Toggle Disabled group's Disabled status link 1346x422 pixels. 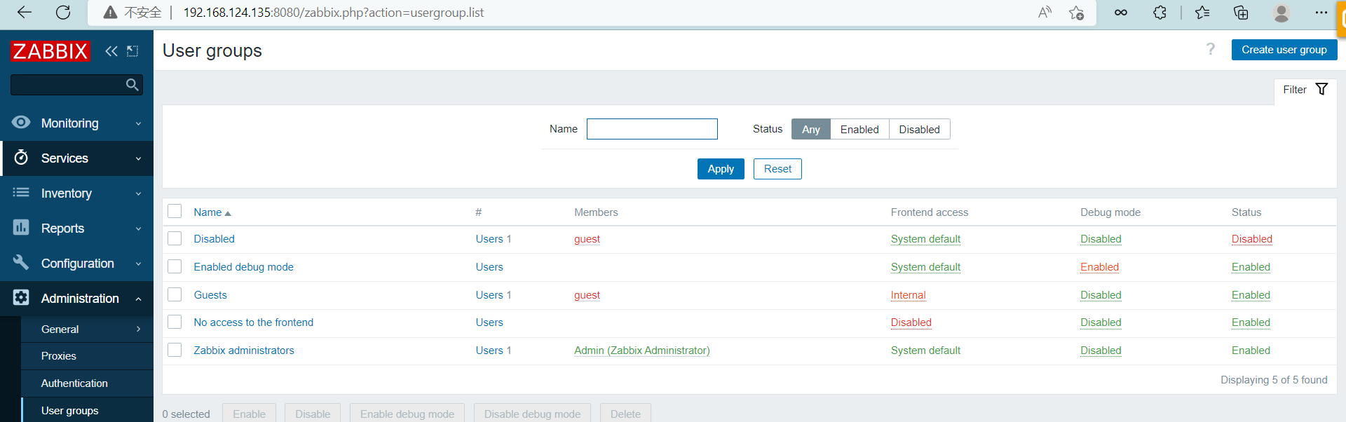(1251, 239)
